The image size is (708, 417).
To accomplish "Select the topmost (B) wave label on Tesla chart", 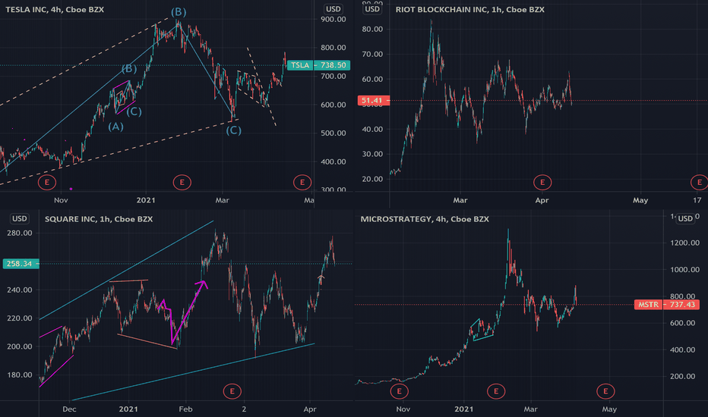I will [x=179, y=12].
